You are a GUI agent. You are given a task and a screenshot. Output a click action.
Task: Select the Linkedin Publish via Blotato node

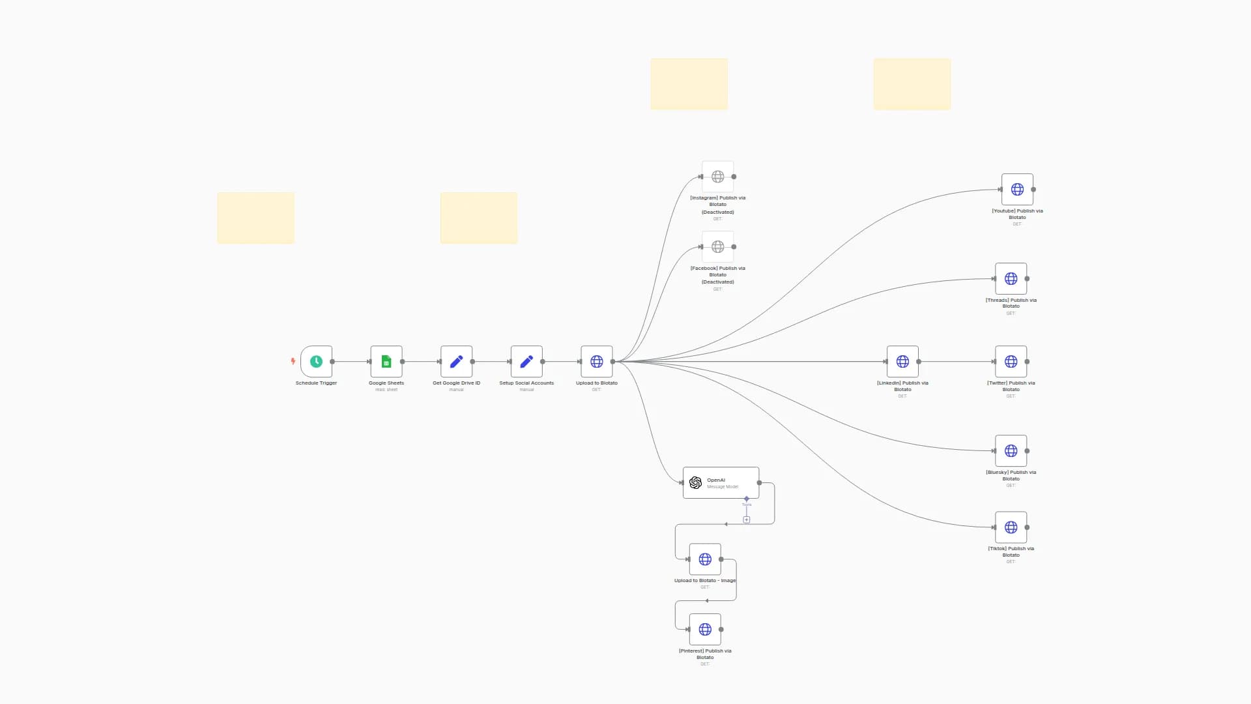pyautogui.click(x=902, y=361)
